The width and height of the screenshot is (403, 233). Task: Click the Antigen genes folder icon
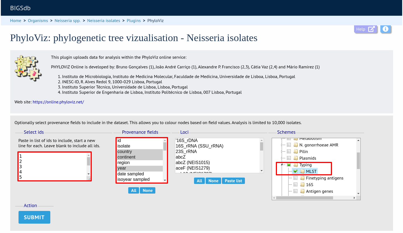pos(302,191)
